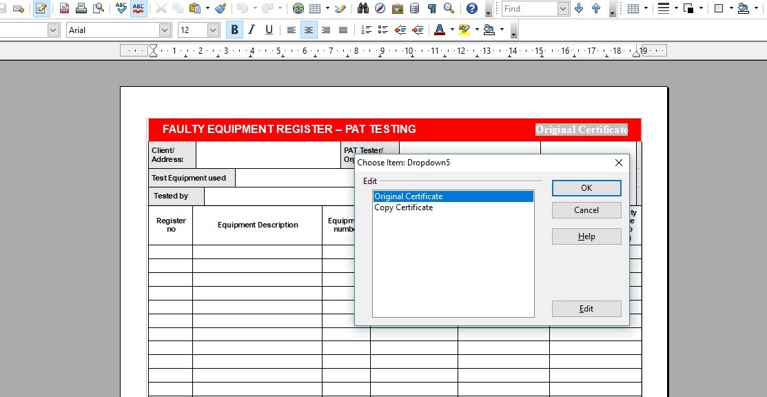This screenshot has width=767, height=397.
Task: Dismiss the Choose Item dialog with Cancel
Action: 586,210
